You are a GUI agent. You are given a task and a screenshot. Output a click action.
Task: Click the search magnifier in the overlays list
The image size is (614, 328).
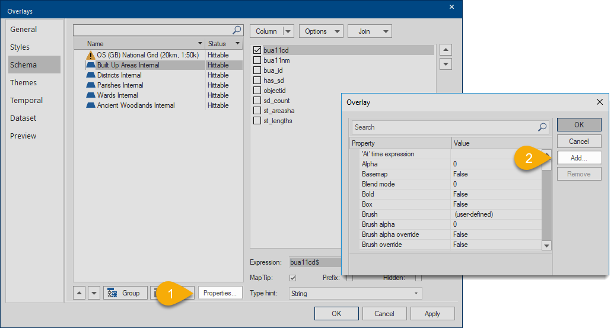[x=236, y=30]
